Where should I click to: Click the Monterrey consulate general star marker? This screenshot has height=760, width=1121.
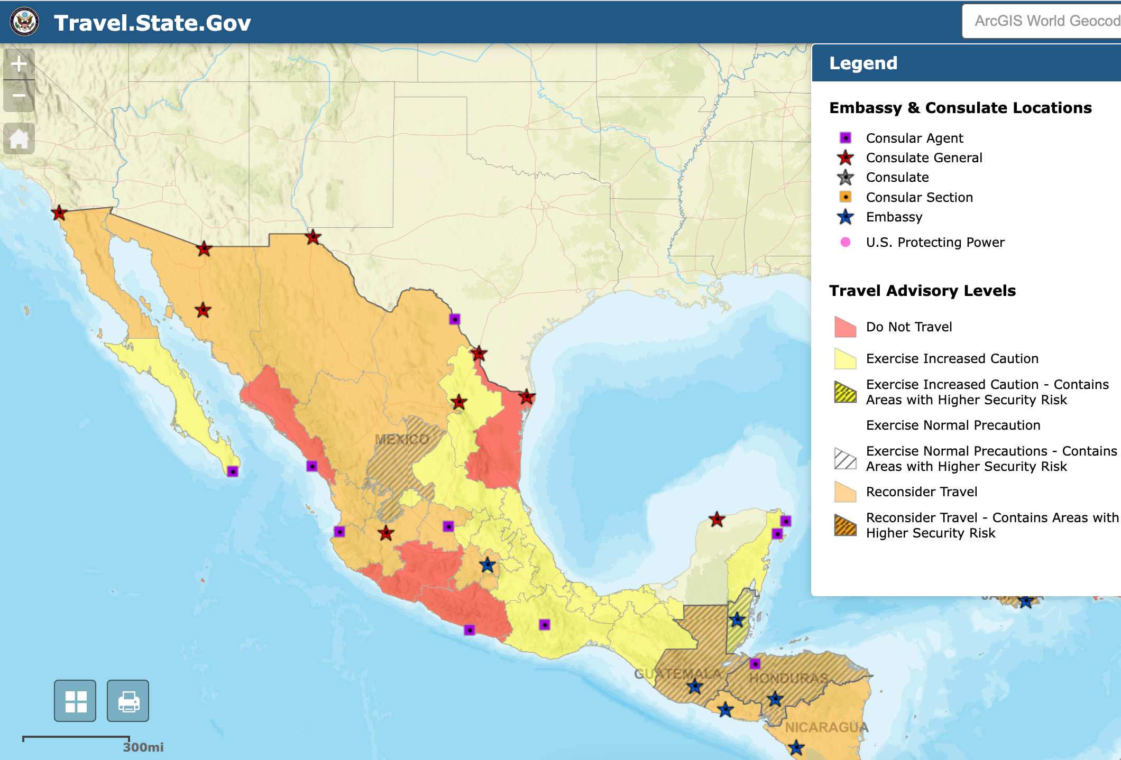pyautogui.click(x=459, y=402)
